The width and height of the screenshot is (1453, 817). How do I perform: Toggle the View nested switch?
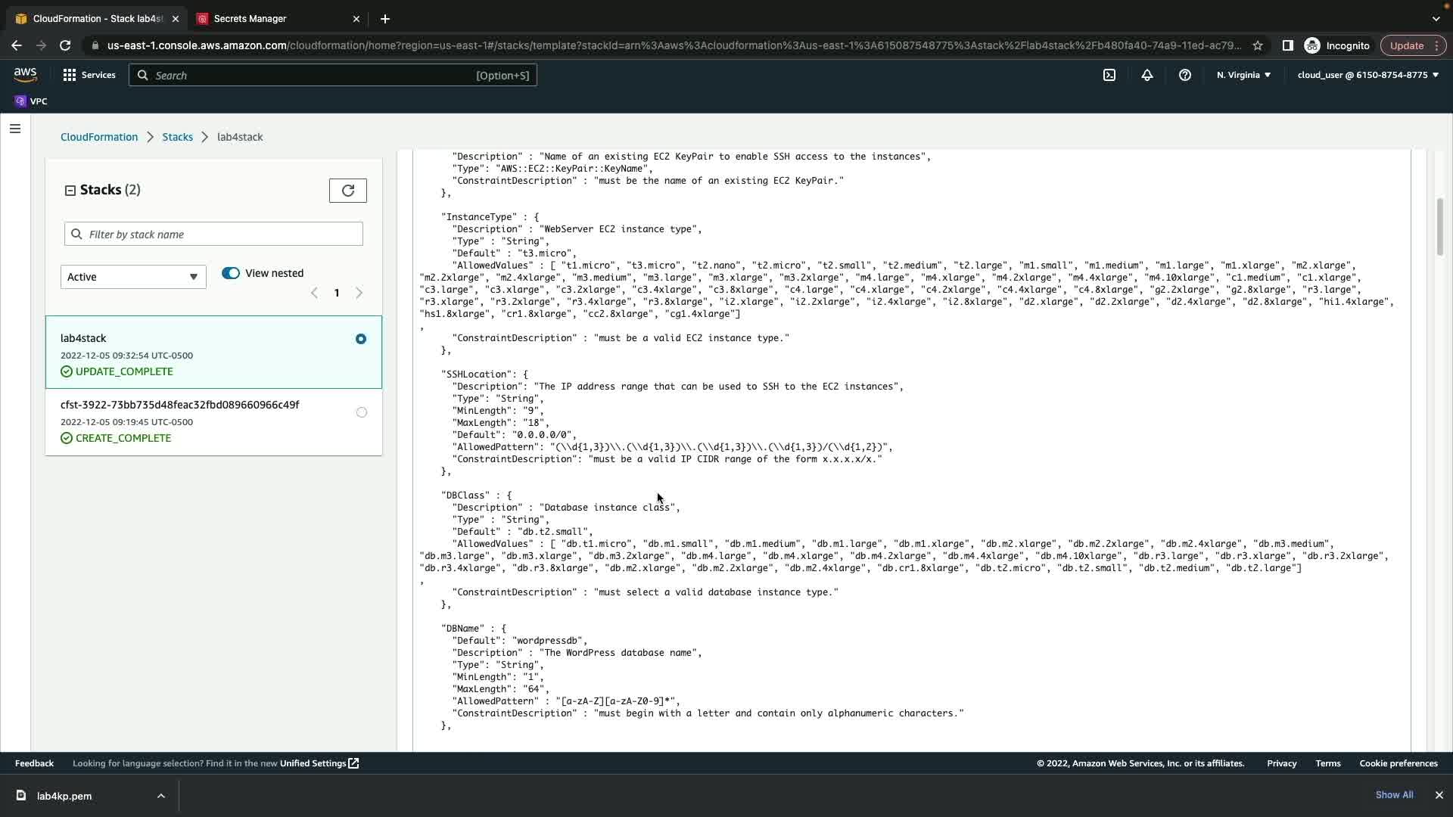coord(231,273)
